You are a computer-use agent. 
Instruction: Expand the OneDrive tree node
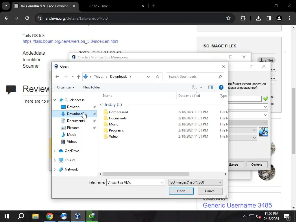[x=55, y=151]
